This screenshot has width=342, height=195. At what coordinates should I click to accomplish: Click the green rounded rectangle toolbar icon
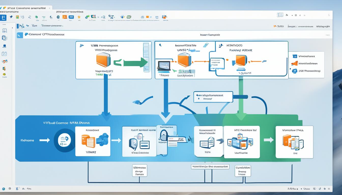click(129, 17)
